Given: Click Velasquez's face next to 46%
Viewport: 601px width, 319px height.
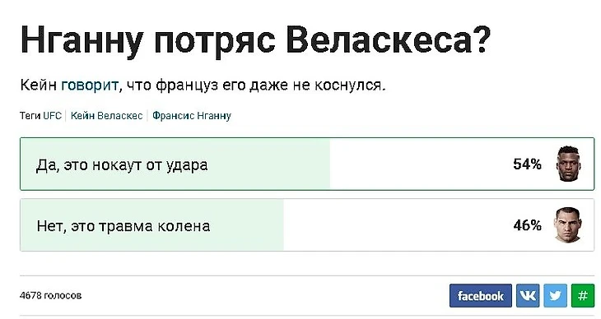Looking at the screenshot, I should pos(569,224).
